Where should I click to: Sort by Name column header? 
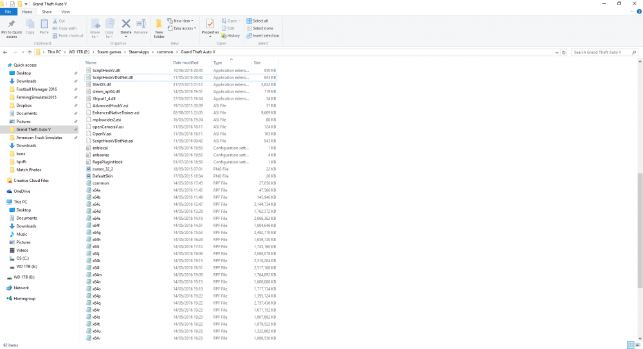[x=127, y=63]
